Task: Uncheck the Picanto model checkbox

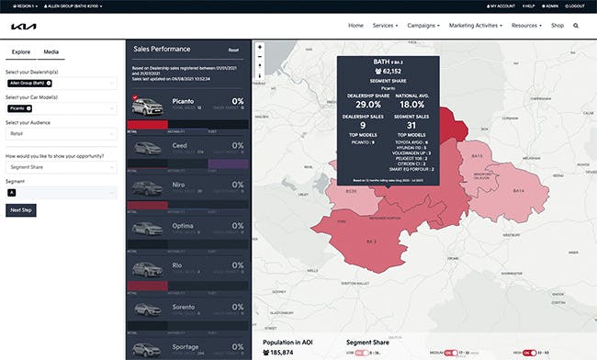Action: (x=135, y=97)
